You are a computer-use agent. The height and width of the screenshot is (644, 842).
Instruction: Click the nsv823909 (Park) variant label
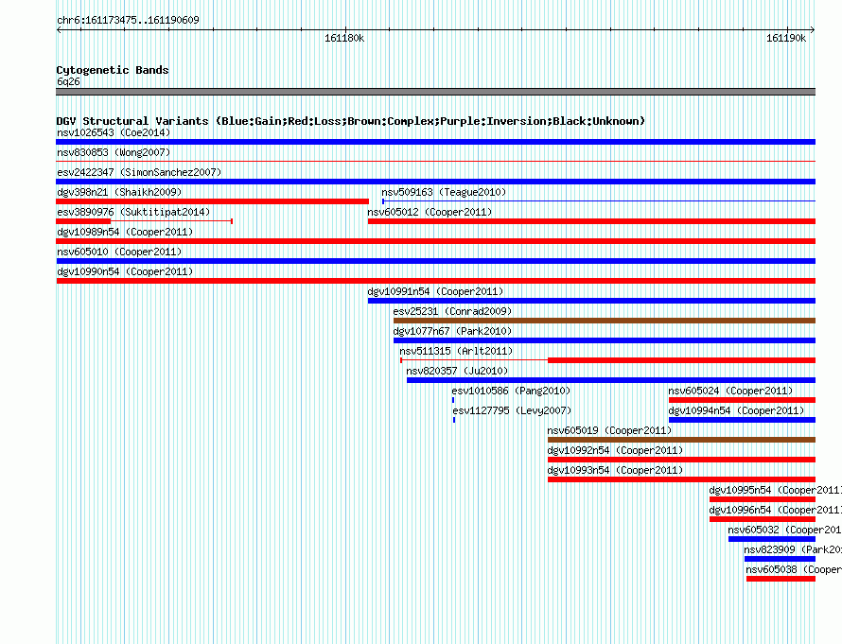point(793,549)
